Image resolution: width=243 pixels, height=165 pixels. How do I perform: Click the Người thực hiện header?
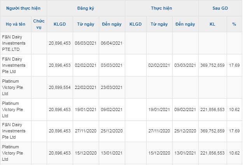point(23,8)
